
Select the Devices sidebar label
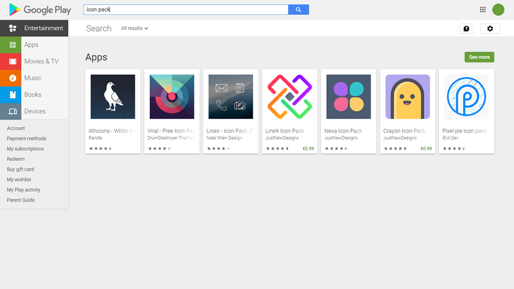[35, 111]
